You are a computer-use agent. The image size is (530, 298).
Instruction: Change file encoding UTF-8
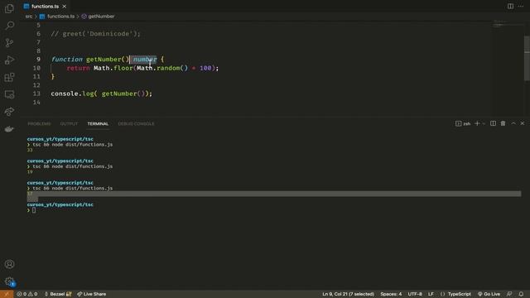click(415, 294)
